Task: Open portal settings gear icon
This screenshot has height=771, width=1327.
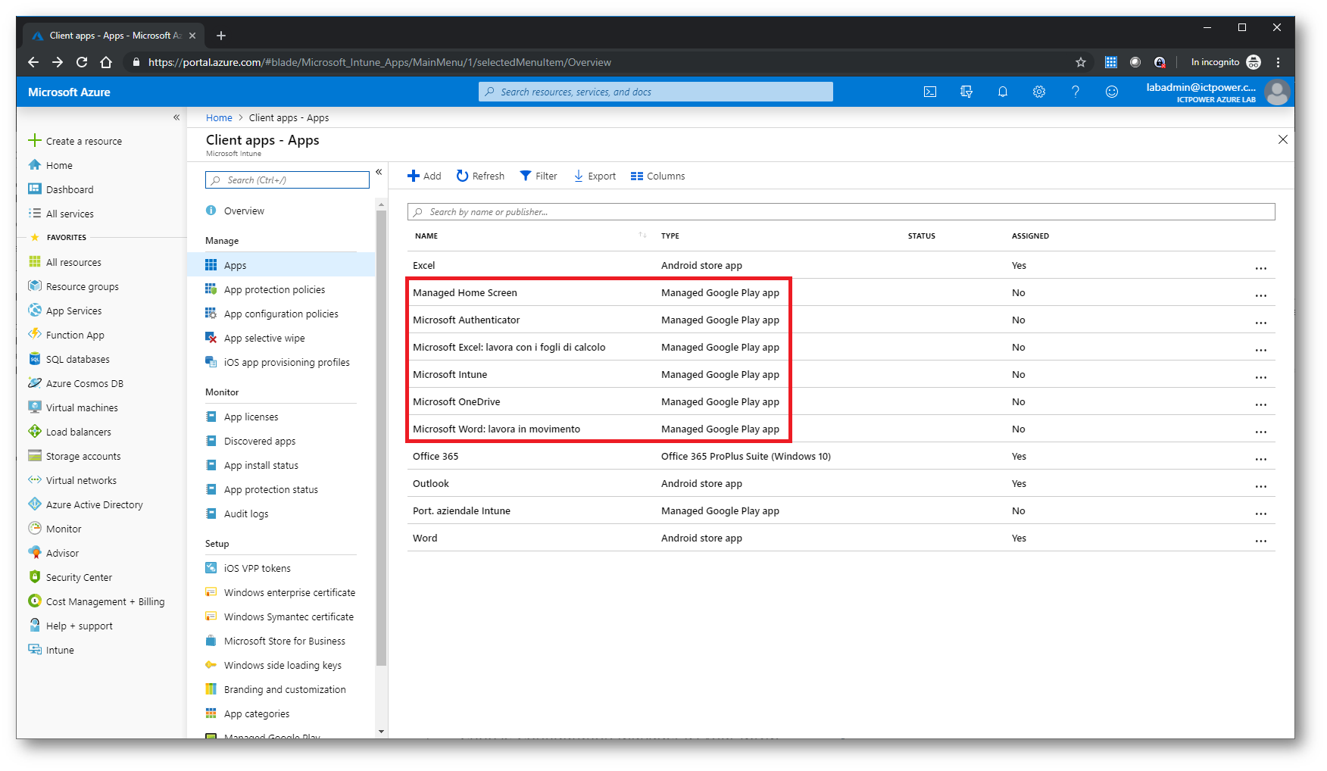Action: [1039, 92]
